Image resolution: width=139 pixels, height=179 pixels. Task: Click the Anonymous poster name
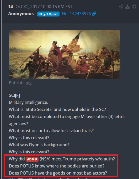point(21,14)
